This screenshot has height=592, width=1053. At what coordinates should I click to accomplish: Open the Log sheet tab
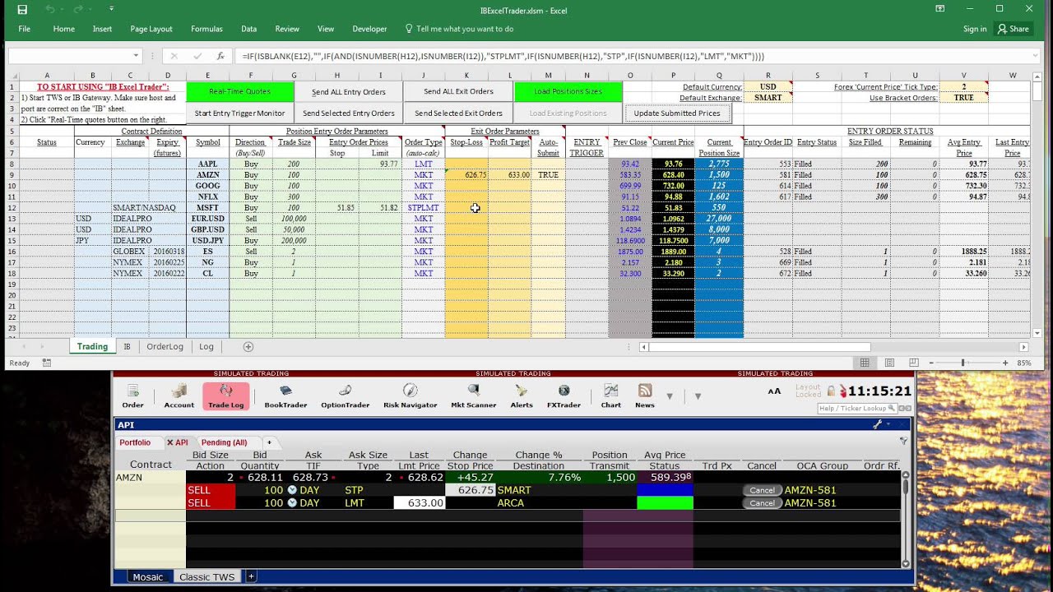[206, 347]
